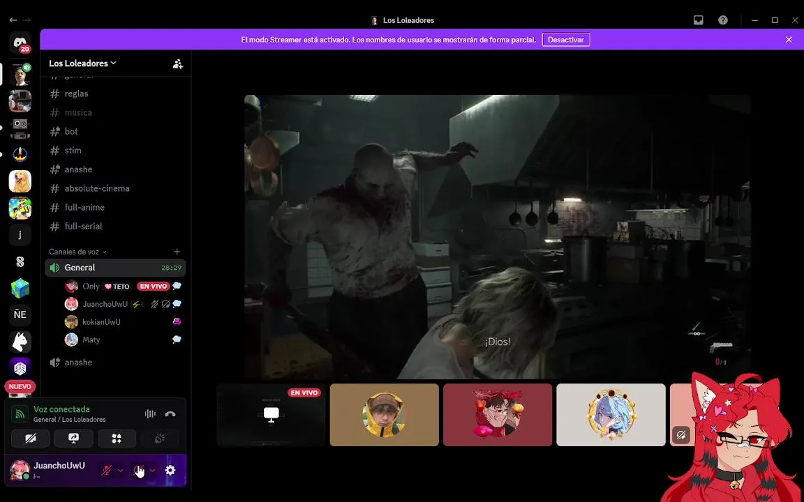This screenshot has width=804, height=502.
Task: Open the help question mark icon
Action: [x=723, y=20]
